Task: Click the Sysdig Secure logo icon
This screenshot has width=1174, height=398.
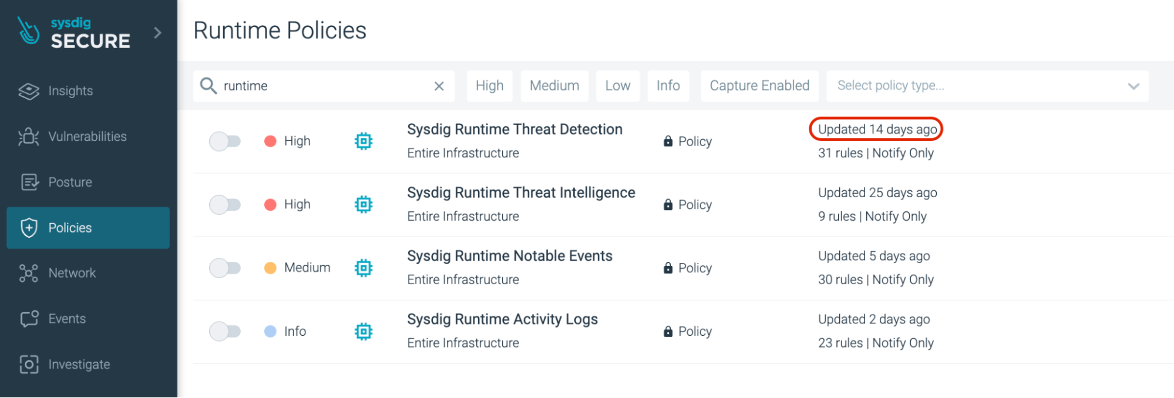Action: [28, 31]
